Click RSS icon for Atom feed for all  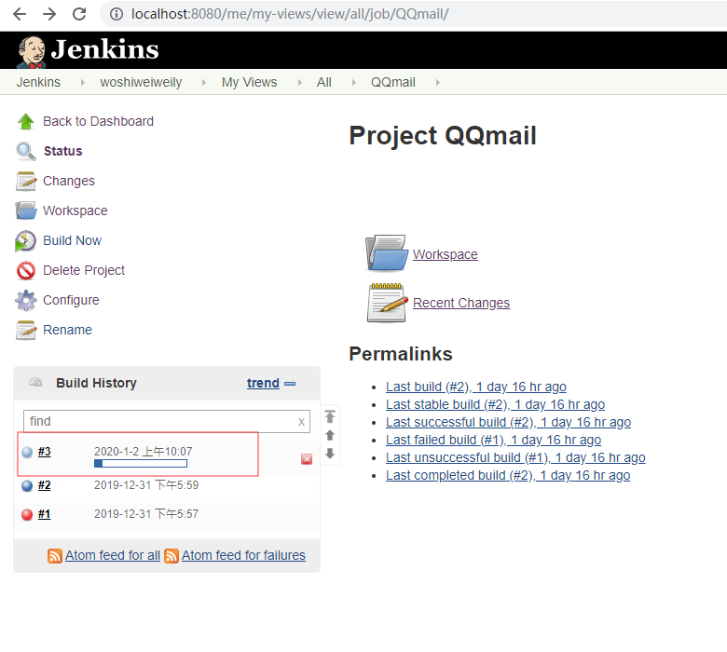pyautogui.click(x=55, y=556)
